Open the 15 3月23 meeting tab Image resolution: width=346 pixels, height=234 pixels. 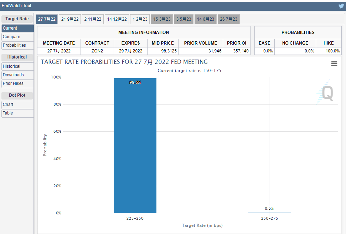[162, 19]
